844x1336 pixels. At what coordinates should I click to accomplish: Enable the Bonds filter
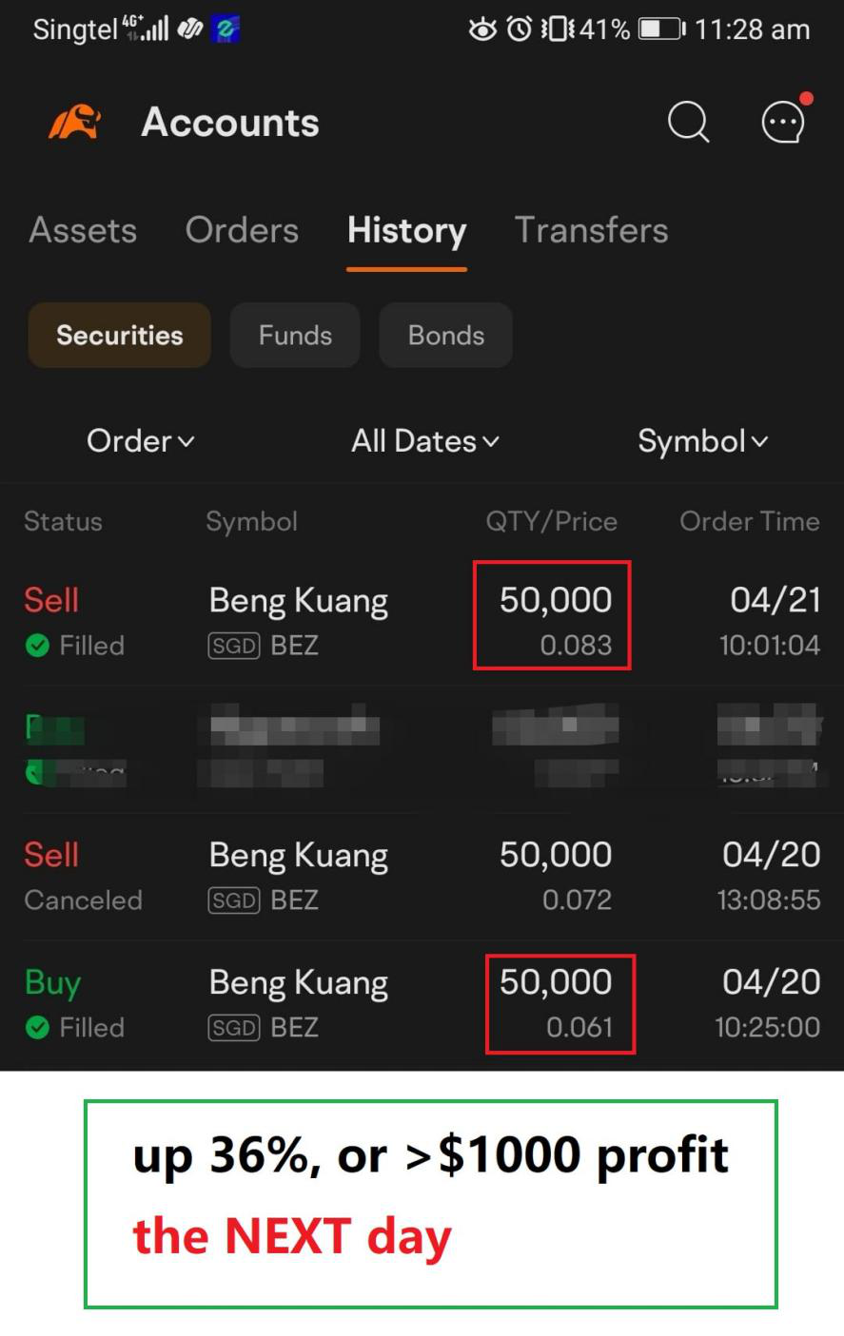[445, 335]
